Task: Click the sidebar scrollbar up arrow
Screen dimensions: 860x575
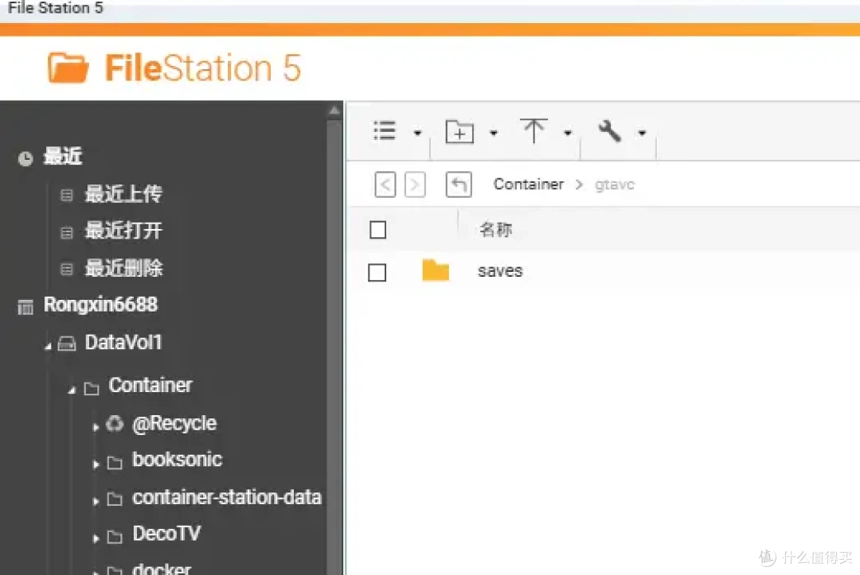Action: 334,111
